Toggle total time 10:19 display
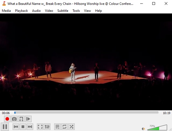The image size is (172, 131). pos(167,113)
